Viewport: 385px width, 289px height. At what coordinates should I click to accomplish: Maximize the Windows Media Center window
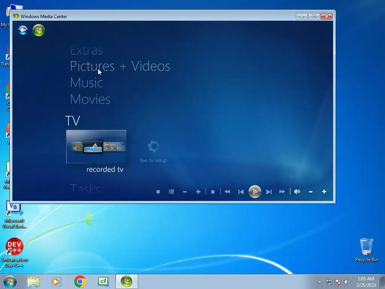coord(314,17)
